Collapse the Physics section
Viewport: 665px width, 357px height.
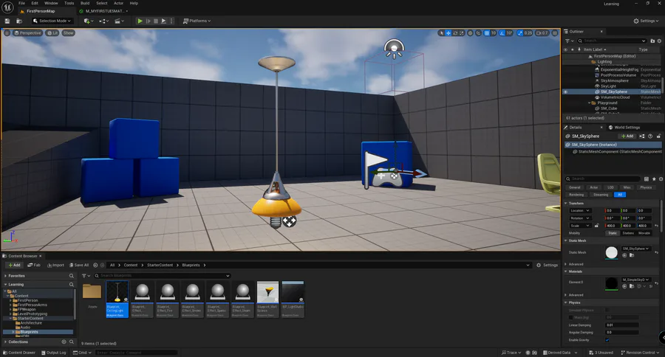click(x=566, y=302)
